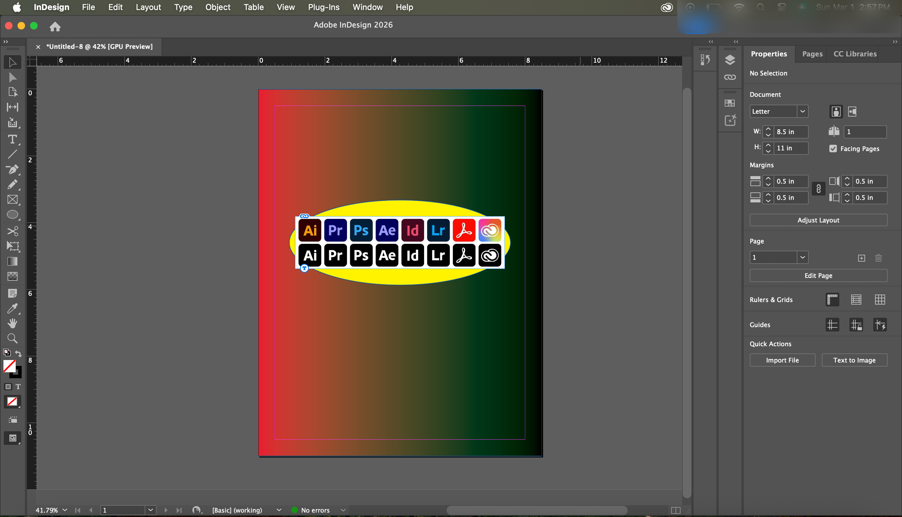Click the fill color swatch in toolbar
This screenshot has width=902, height=517.
(9, 366)
